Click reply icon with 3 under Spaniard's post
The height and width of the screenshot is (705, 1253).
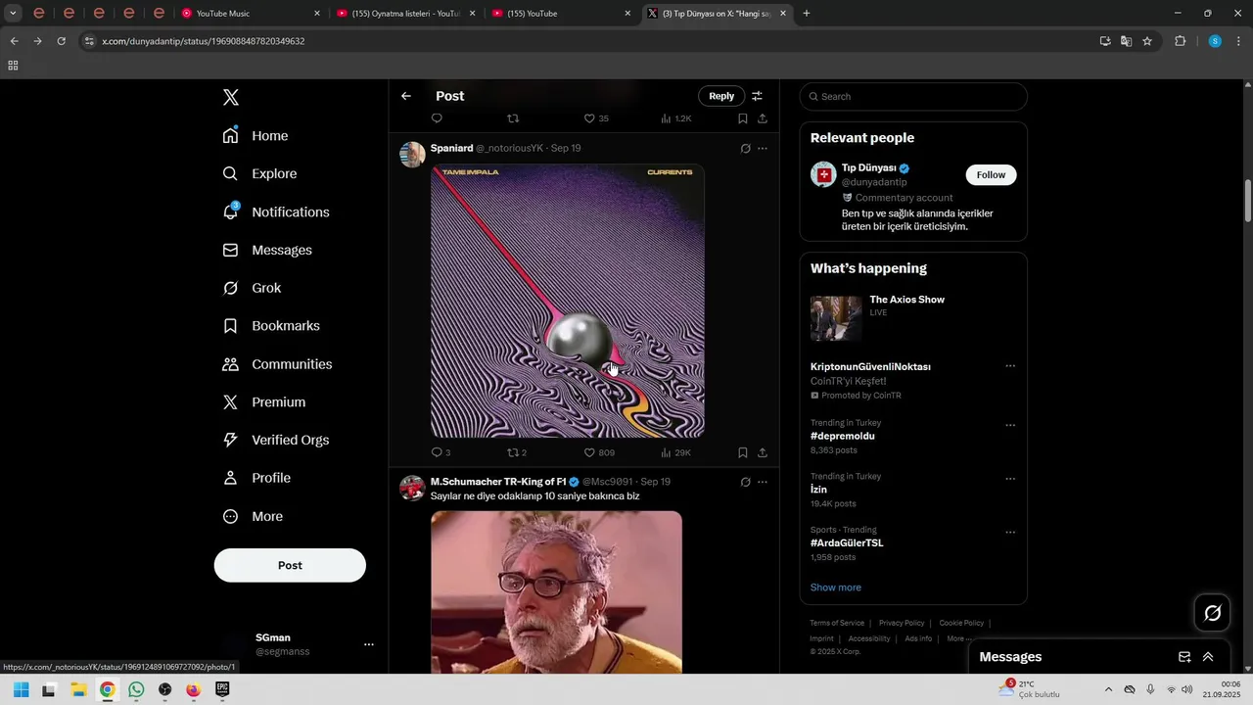[441, 452]
